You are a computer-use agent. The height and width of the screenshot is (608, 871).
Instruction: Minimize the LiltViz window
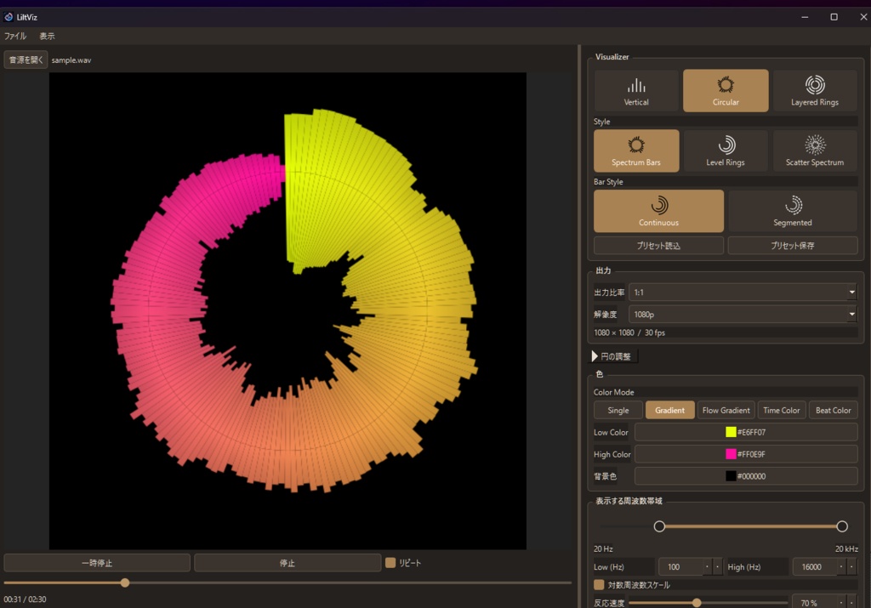[x=805, y=17]
